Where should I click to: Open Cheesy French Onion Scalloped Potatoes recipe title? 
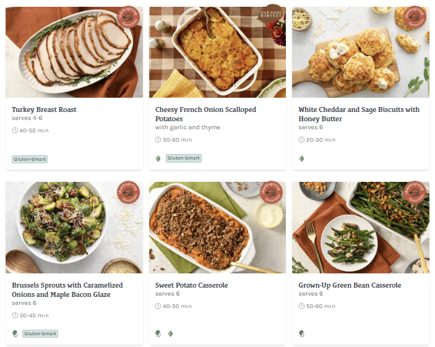click(x=205, y=114)
